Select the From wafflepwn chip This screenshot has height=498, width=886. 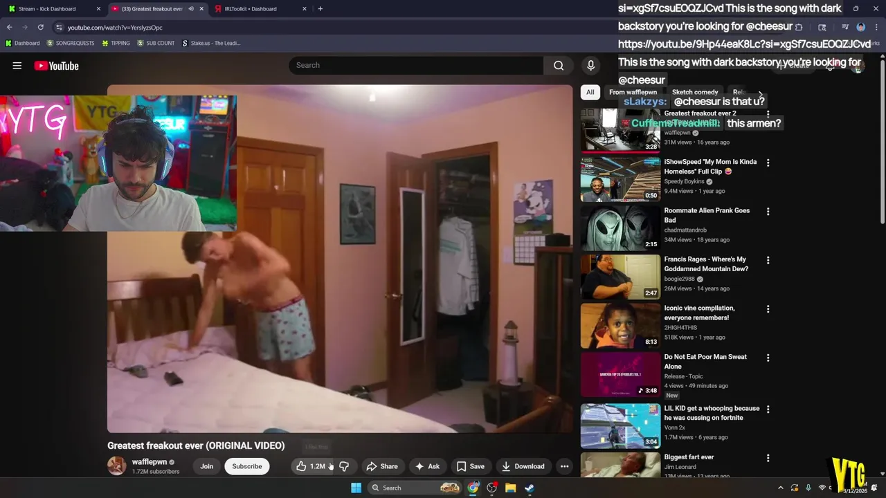[633, 92]
